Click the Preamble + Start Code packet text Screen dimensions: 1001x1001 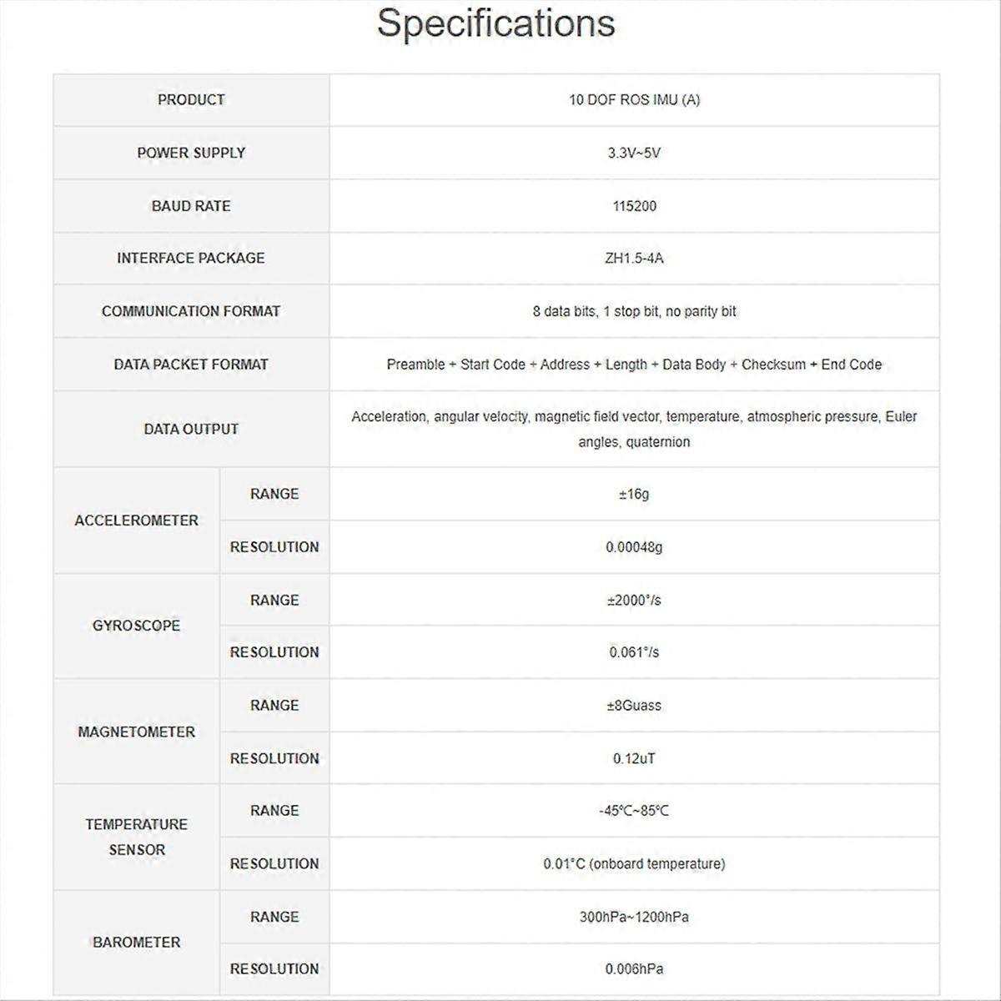point(634,365)
